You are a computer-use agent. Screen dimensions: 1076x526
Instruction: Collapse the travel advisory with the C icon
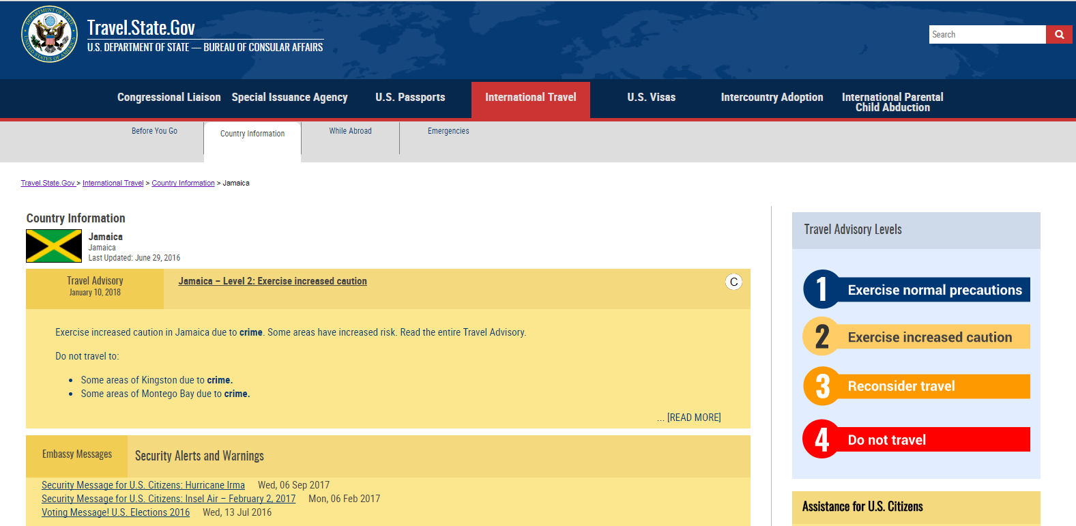(733, 282)
